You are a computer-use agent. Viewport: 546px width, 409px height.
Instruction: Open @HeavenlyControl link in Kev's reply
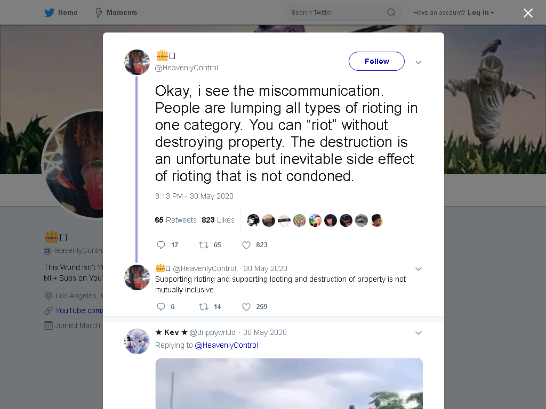[x=226, y=345]
